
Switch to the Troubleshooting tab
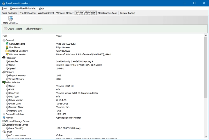27,13
